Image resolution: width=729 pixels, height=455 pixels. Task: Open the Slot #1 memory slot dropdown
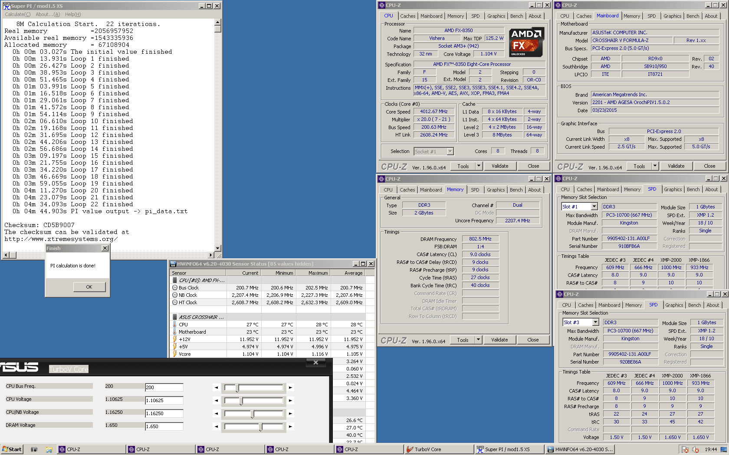pyautogui.click(x=594, y=207)
